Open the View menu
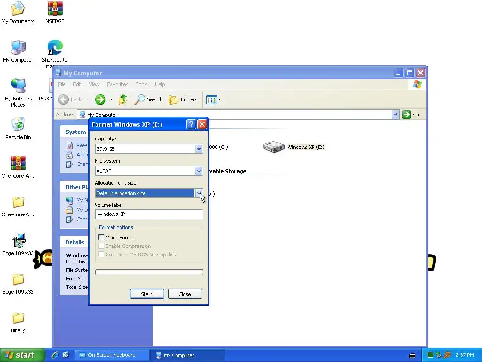Viewport: 482px width, 362px height. [x=94, y=84]
